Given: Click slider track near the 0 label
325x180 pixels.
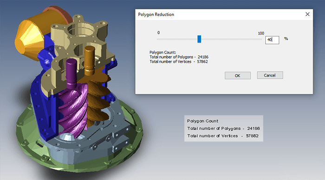Looking at the screenshot, I should pyautogui.click(x=161, y=39).
